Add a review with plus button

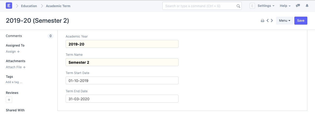pos(9,100)
